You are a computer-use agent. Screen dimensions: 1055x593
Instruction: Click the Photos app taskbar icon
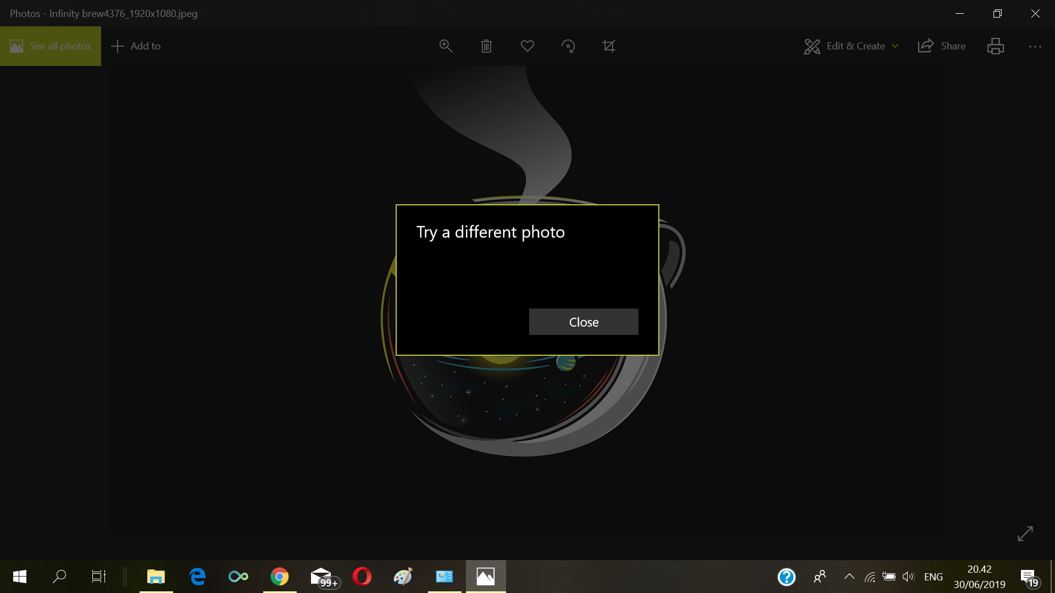pos(486,577)
